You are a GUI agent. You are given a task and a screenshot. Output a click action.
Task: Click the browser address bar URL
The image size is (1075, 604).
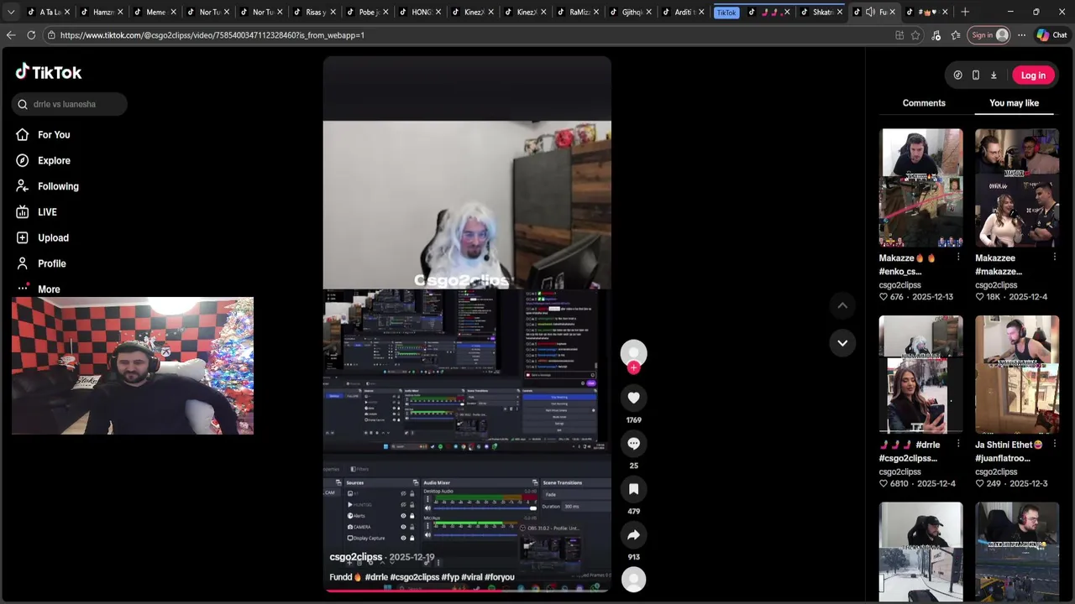pyautogui.click(x=212, y=35)
